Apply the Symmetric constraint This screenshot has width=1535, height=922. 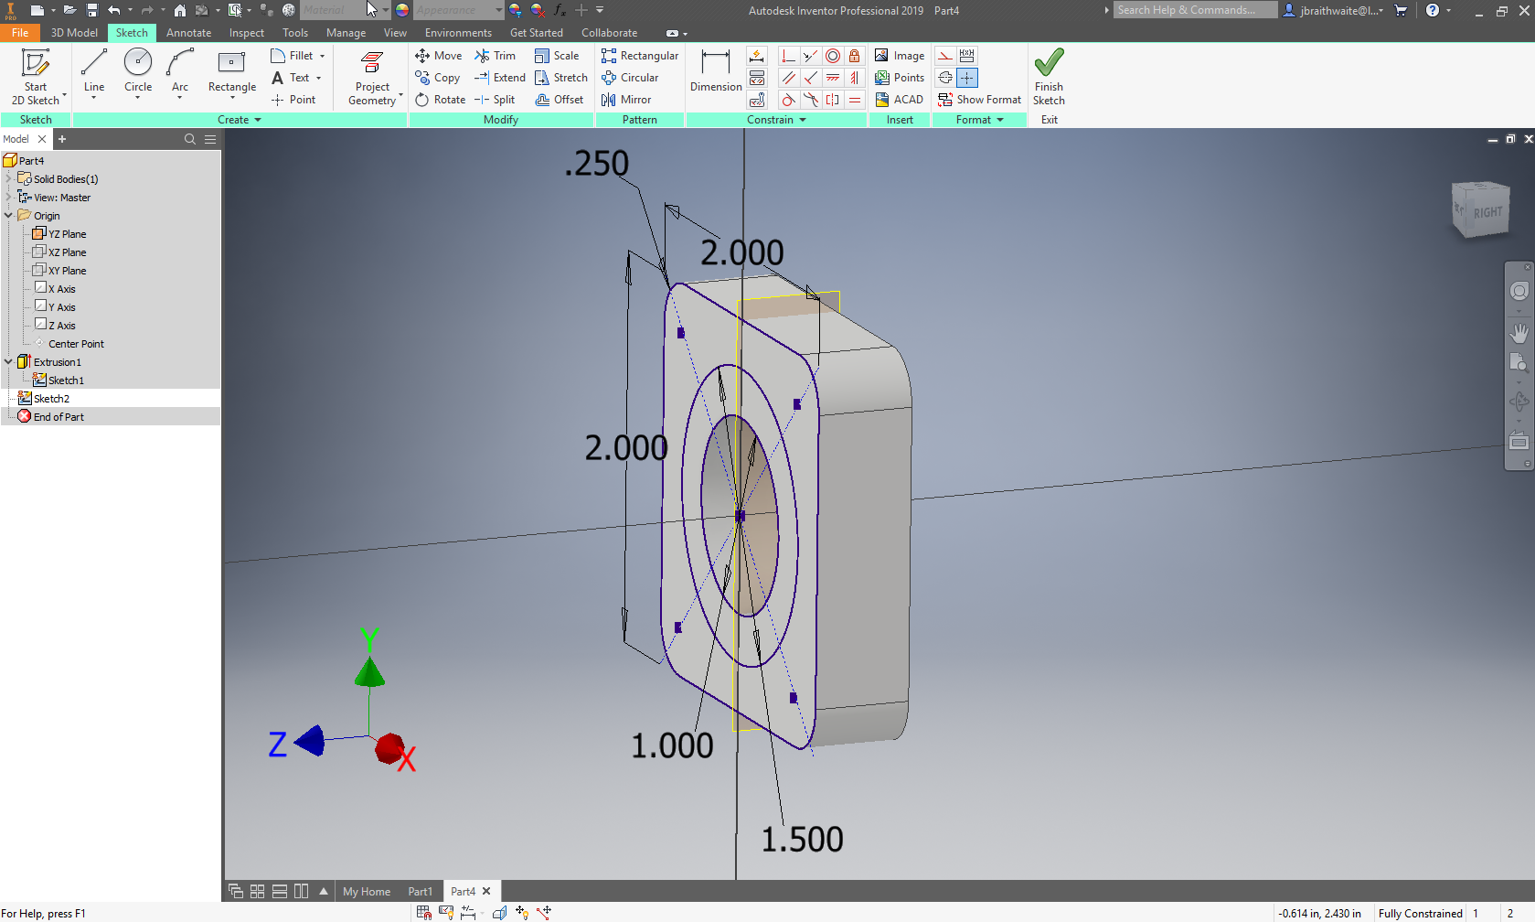(833, 100)
